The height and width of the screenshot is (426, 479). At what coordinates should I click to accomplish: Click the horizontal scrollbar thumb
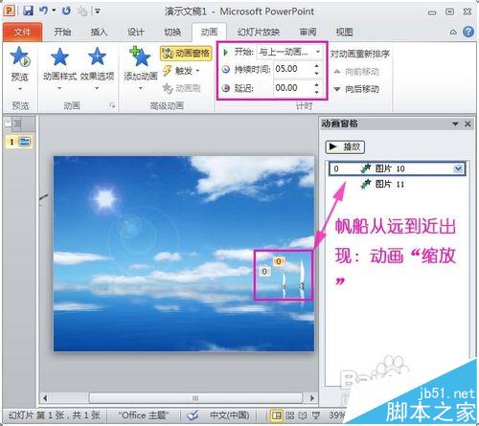pyautogui.click(x=195, y=398)
